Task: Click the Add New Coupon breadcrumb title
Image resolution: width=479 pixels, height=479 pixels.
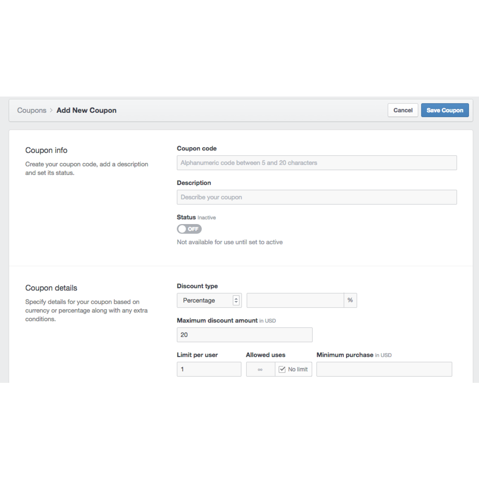Action: click(86, 110)
